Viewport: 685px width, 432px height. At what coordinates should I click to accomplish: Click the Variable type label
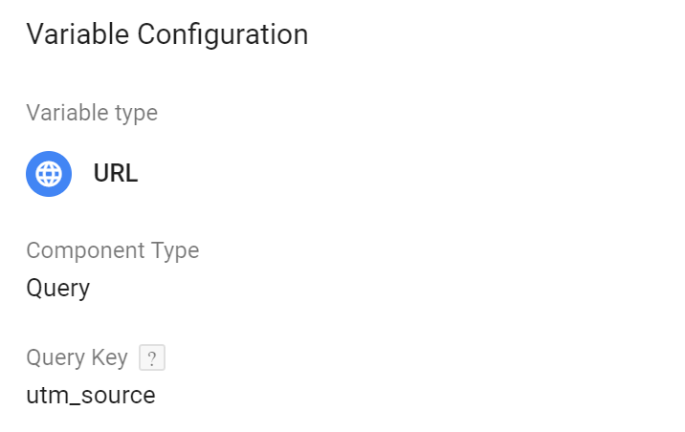tap(92, 114)
